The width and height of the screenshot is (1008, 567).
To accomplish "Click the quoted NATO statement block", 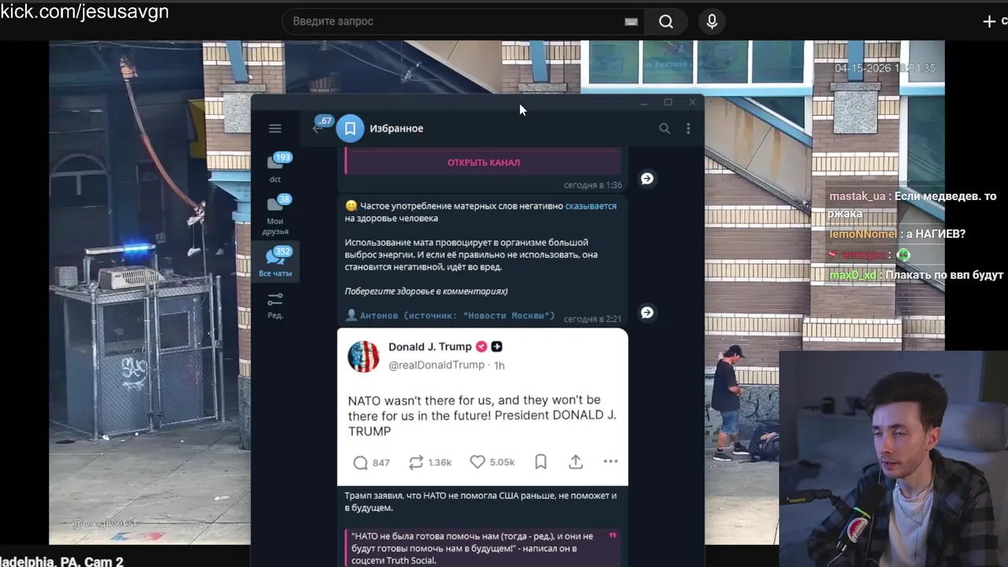I will 483,548.
